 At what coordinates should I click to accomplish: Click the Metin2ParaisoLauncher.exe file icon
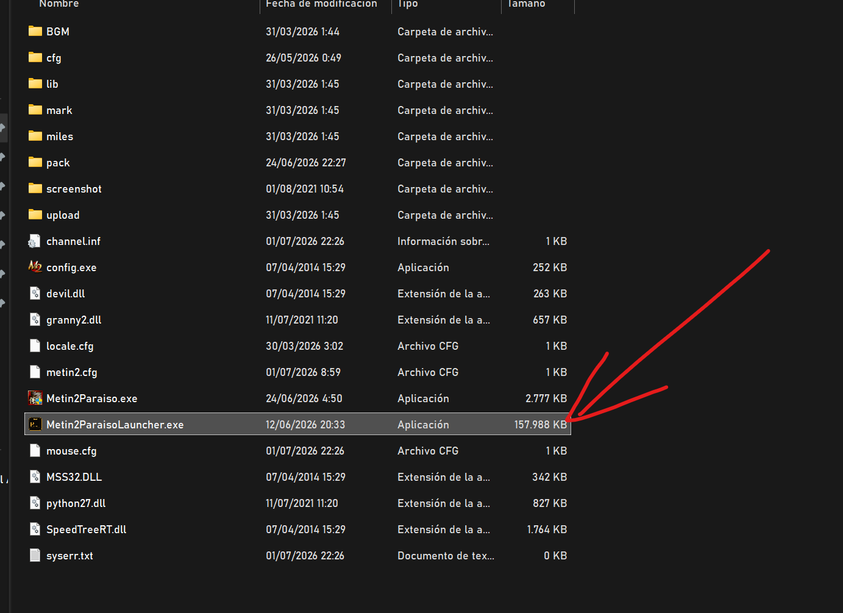click(35, 424)
